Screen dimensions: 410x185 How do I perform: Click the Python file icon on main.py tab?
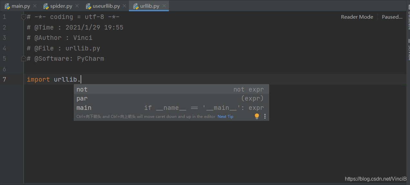click(7, 6)
